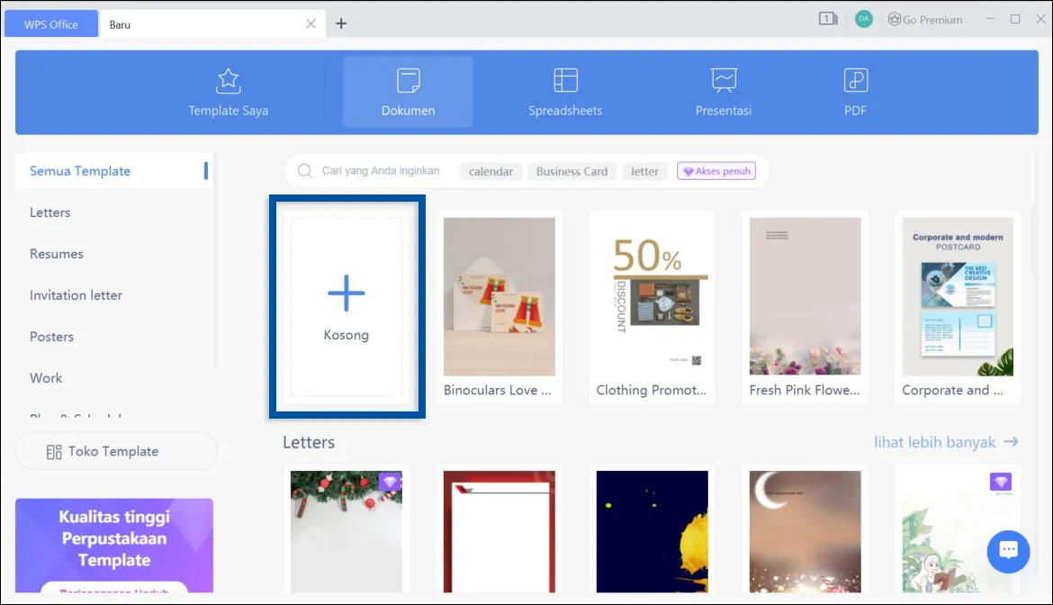Click the premium crown badge on Christmas letter template
Image resolution: width=1053 pixels, height=605 pixels.
389,482
